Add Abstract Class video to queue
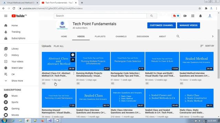 pos(73,60)
